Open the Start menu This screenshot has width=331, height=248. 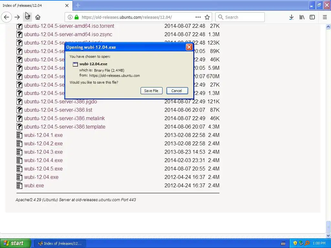coord(16,243)
